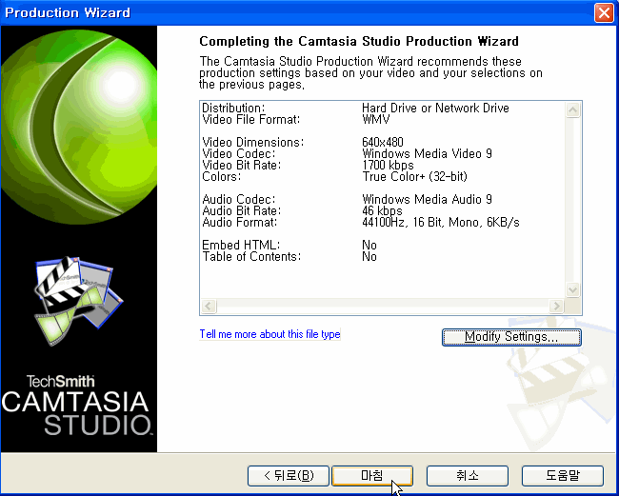Click the 1700 kbps video bit rate
Screen dimensions: 619x496
(388, 165)
